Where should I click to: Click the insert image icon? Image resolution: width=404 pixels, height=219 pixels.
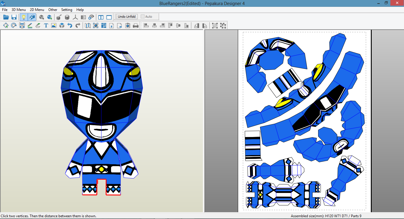(x=54, y=25)
